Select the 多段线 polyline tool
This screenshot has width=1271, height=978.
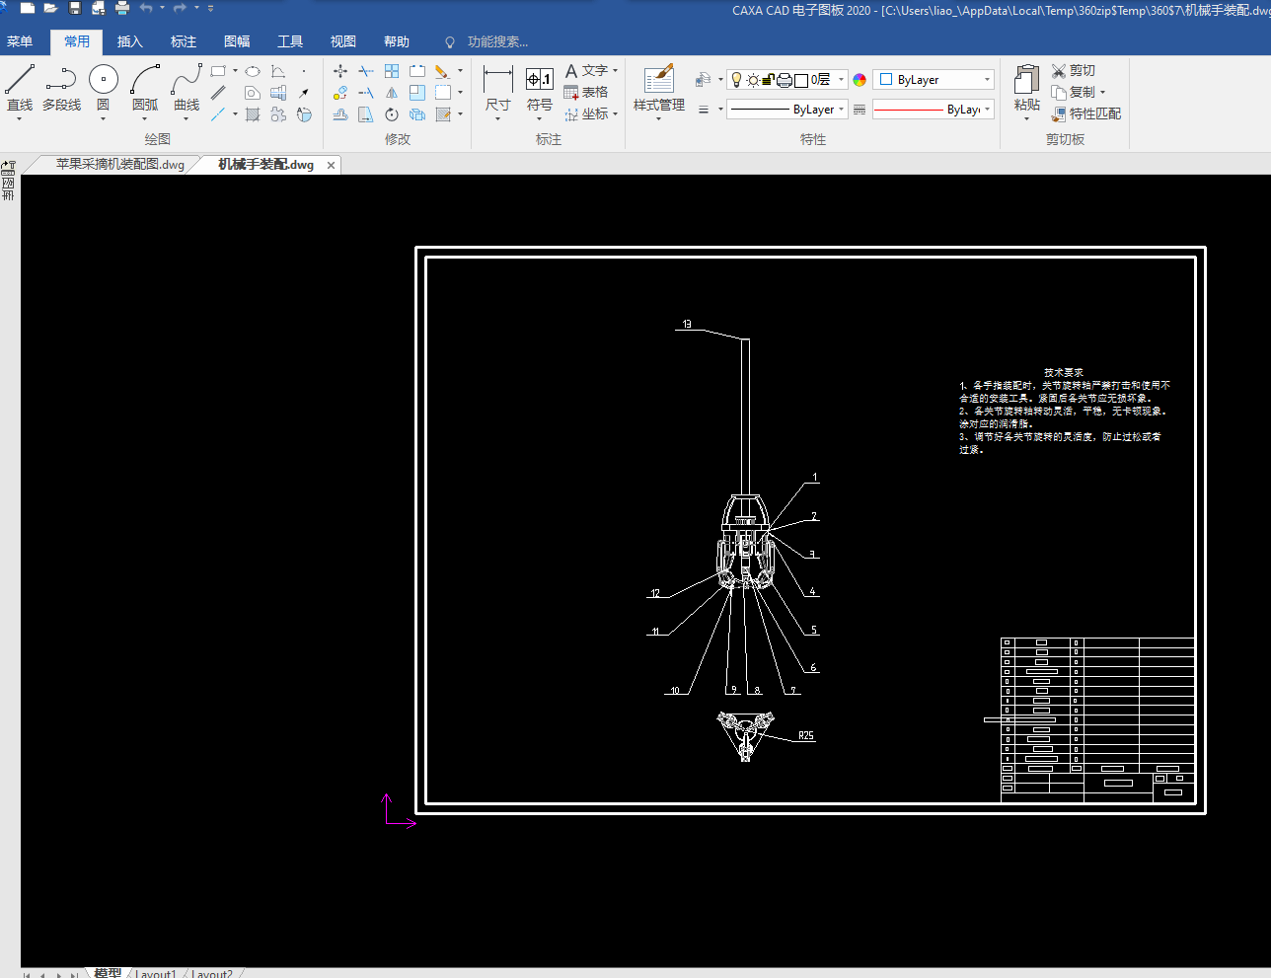(x=61, y=88)
